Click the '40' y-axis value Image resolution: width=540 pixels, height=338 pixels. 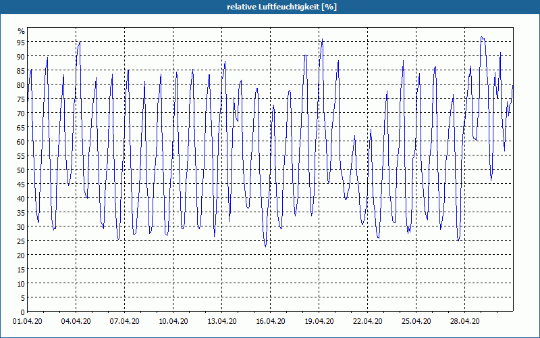pyautogui.click(x=22, y=199)
